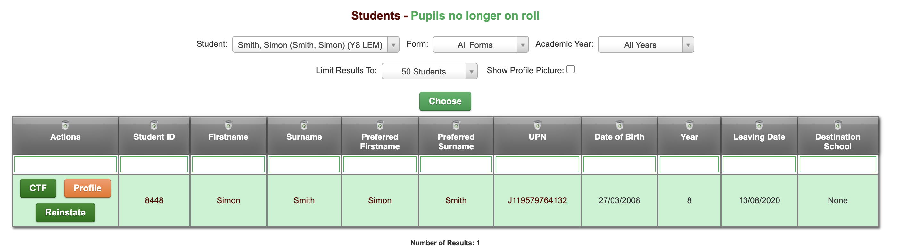This screenshot has width=899, height=250.
Task: Click the bin icon above Student ID
Action: pyautogui.click(x=154, y=125)
